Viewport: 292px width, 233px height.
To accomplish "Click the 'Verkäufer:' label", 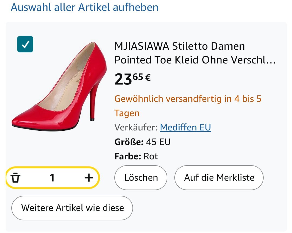I will pyautogui.click(x=136, y=127).
